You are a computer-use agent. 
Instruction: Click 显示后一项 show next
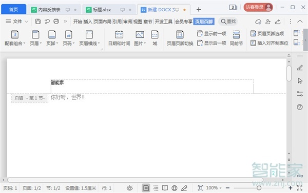click(x=211, y=43)
